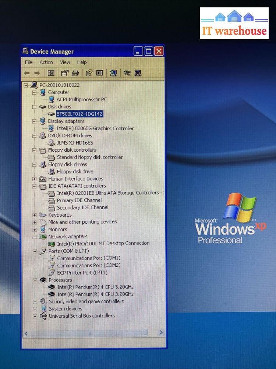Open Properties from the toolbar icon
Image resolution: width=276 pixels, height=369 pixels.
point(65,73)
